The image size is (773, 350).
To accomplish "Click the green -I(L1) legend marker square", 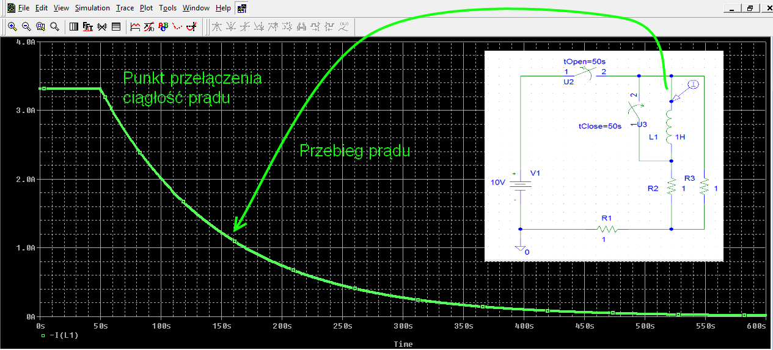I will 43,335.
